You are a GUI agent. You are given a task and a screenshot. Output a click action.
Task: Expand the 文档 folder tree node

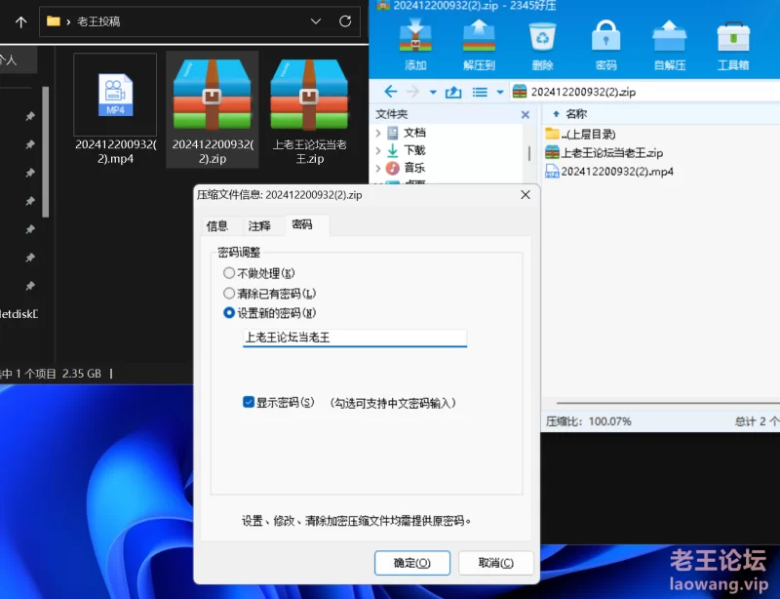point(378,133)
